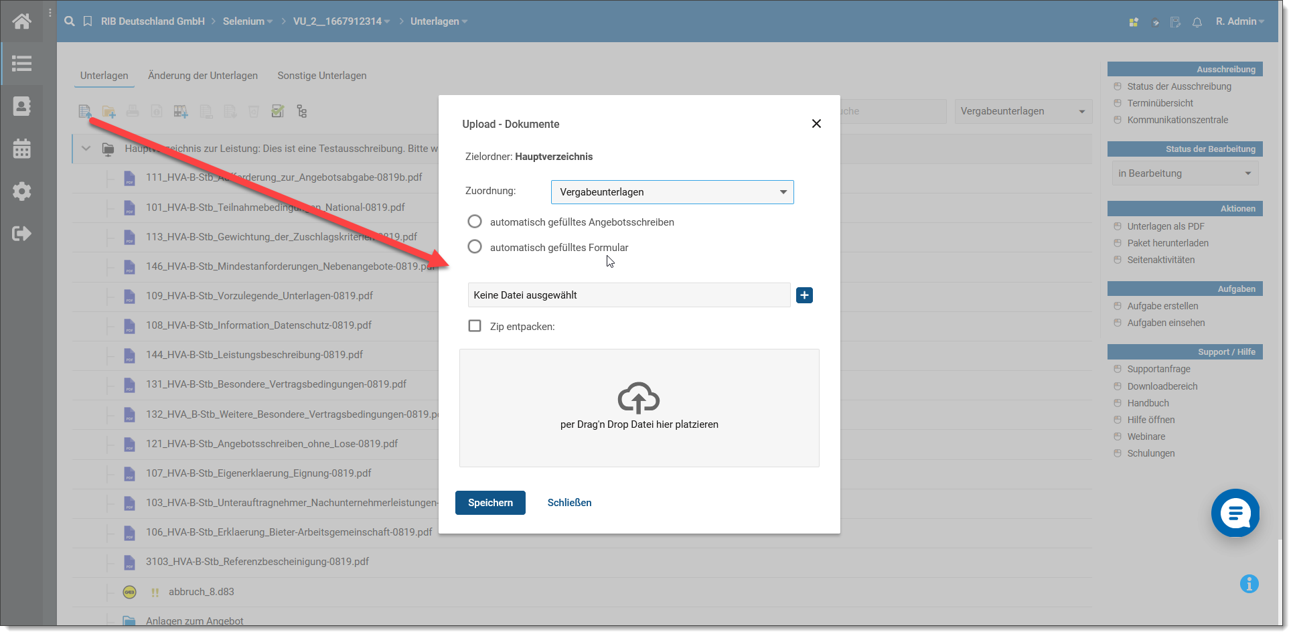Click Paket herunterladen action
Viewport: 1293px width, 636px height.
tap(1168, 243)
